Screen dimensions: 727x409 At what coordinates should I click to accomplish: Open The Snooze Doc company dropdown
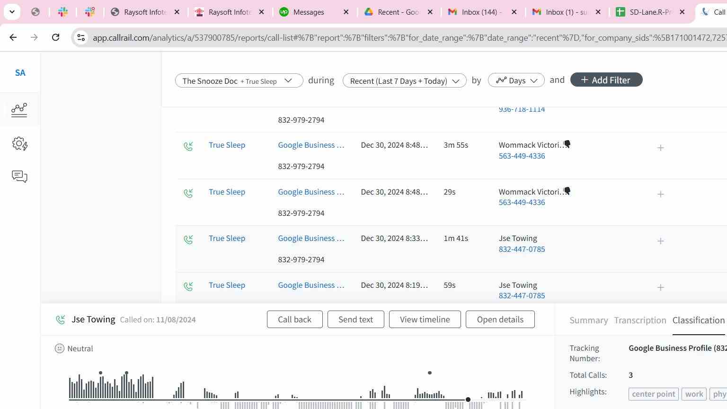(x=239, y=80)
